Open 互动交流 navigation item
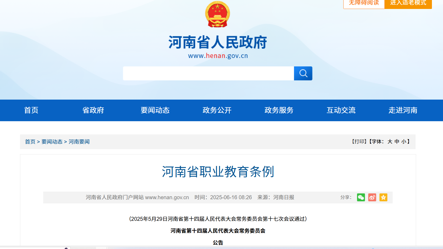Viewport: 443px width, 249px height. [341, 110]
